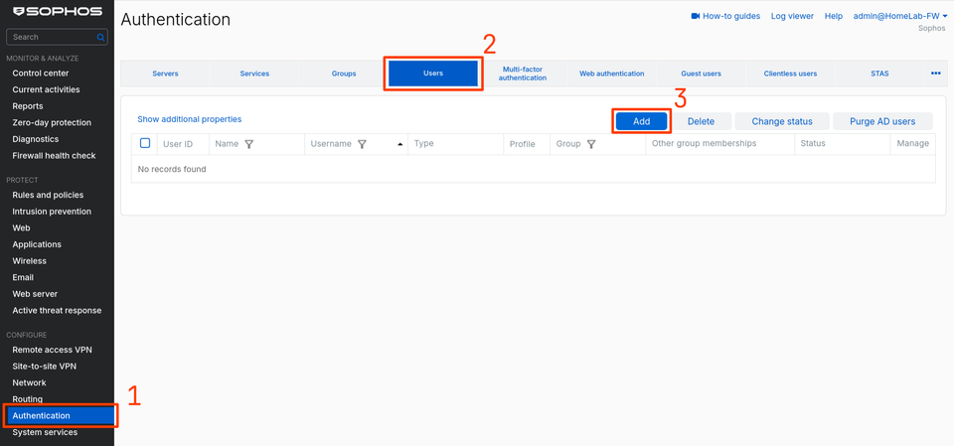Click the How-to guides video icon
Viewport: 954px width, 446px height.
point(696,17)
